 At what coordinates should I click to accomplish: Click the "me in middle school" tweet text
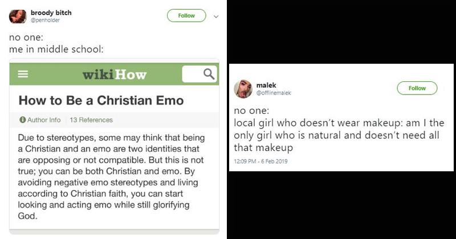click(57, 49)
